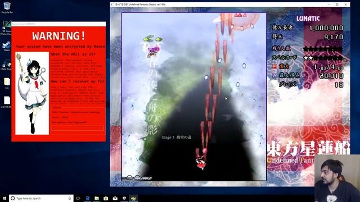This screenshot has height=202, width=360.
Task: Open the Recycle Bin desktop icon
Action: (x=7, y=7)
